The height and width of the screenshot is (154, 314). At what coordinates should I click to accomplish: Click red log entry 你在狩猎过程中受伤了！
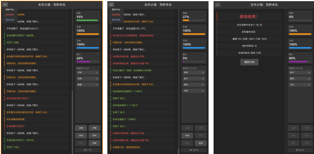tap(37, 98)
